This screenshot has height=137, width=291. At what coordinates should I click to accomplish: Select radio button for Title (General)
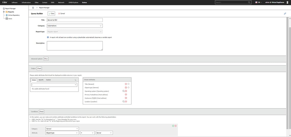128,84
